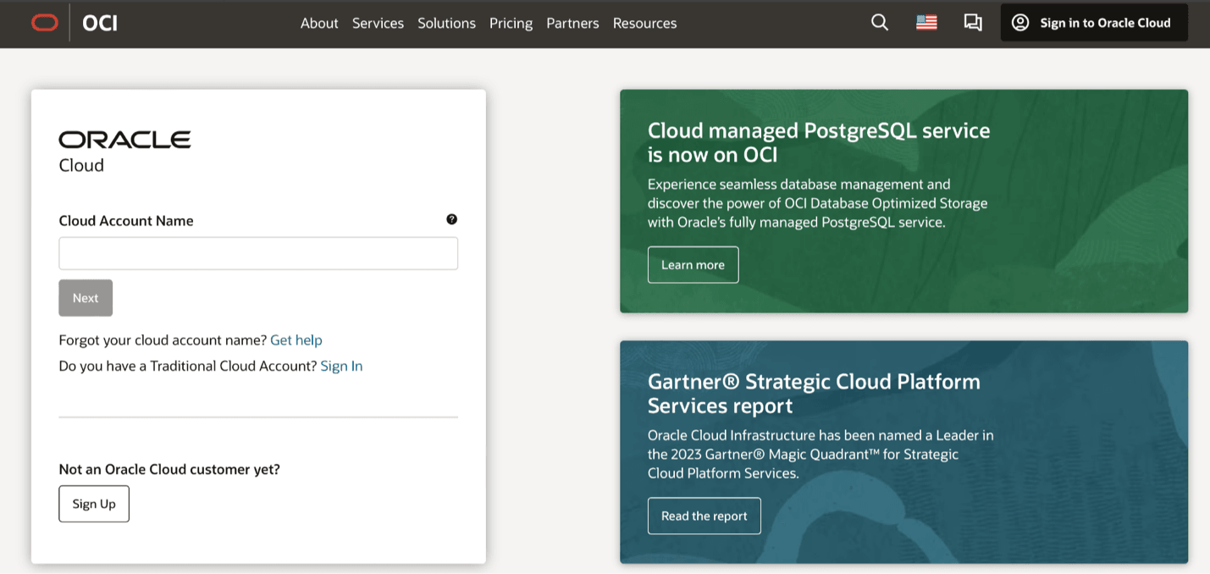1210x574 pixels.
Task: Open the Partners menu
Action: tap(572, 23)
